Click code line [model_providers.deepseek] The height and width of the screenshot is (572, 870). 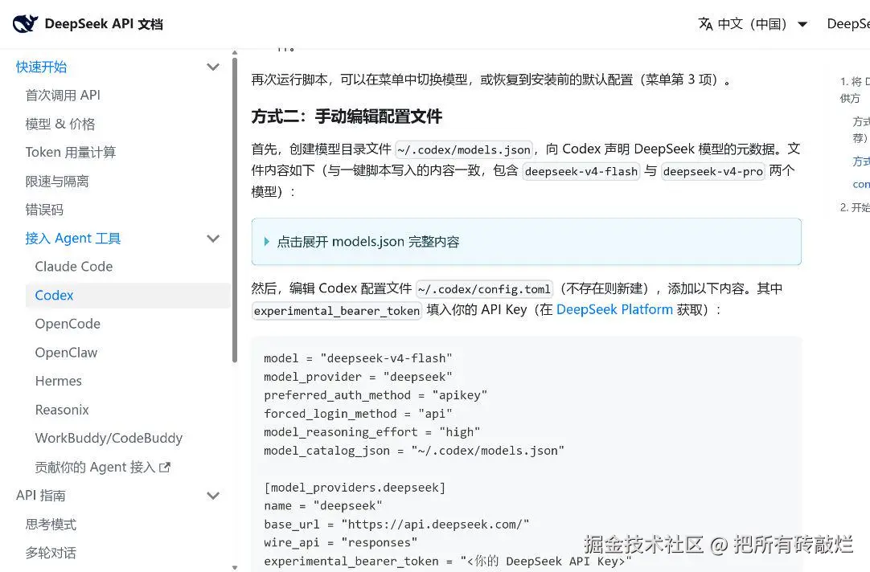pyautogui.click(x=355, y=487)
